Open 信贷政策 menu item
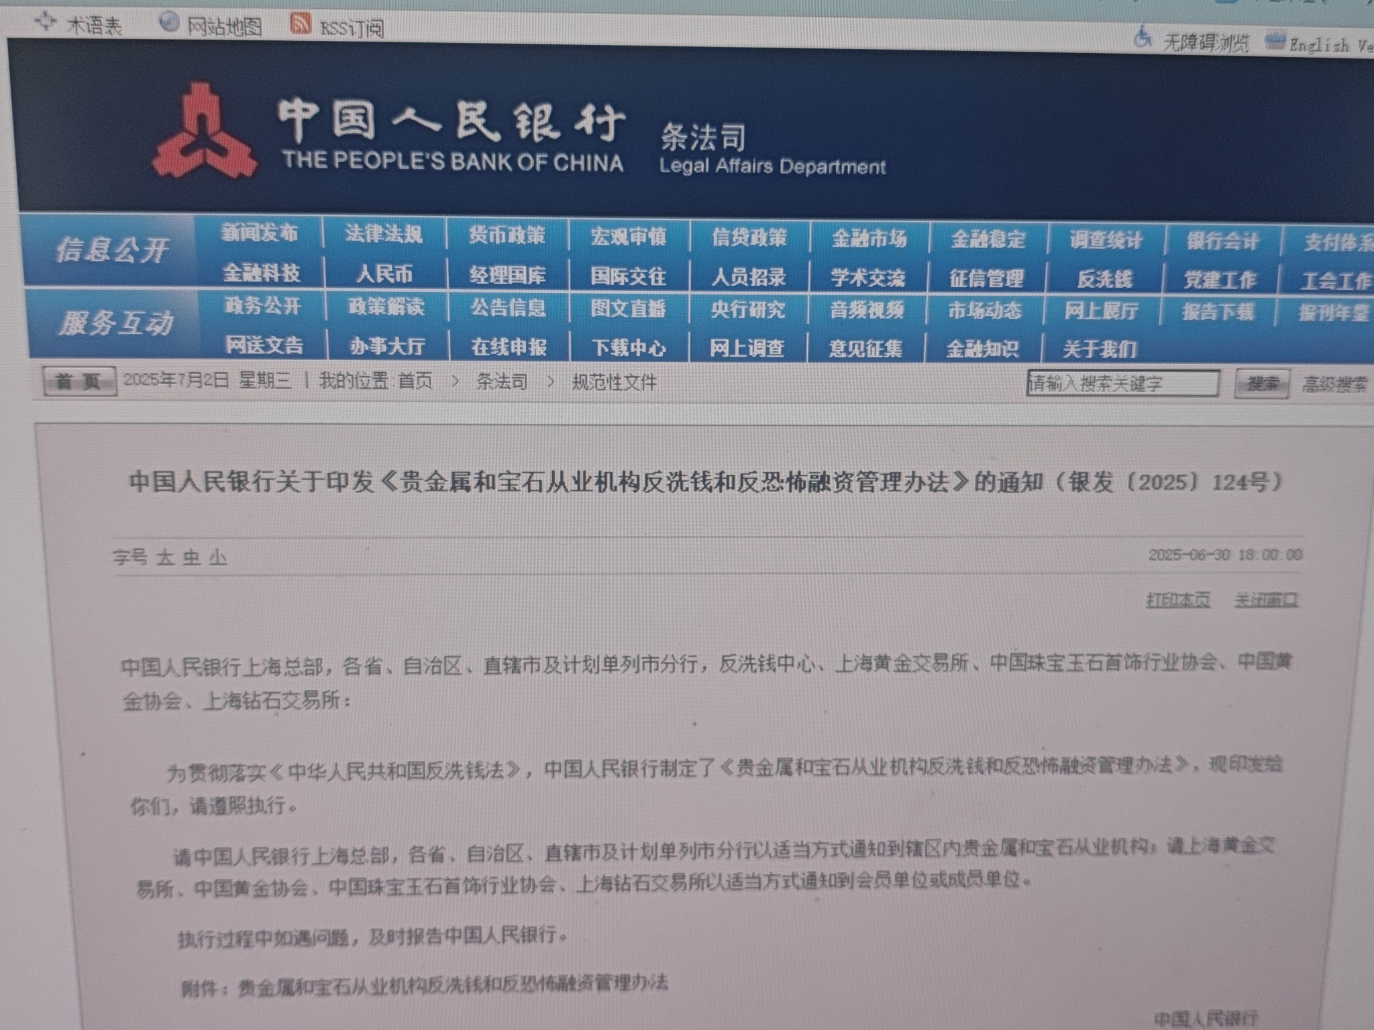 (x=749, y=237)
